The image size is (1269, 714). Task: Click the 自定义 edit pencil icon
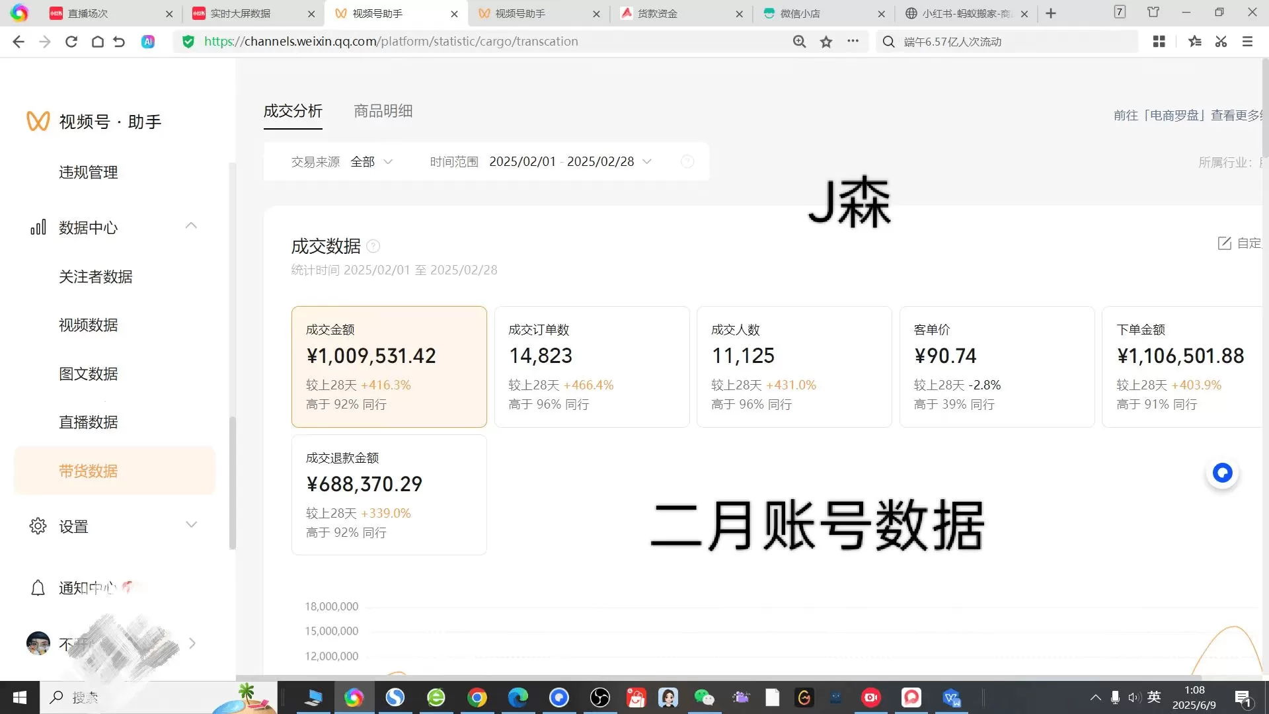(1225, 243)
